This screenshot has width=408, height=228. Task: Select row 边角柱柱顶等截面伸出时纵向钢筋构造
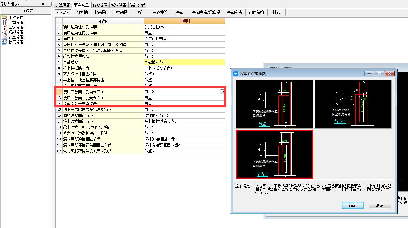tap(103, 44)
